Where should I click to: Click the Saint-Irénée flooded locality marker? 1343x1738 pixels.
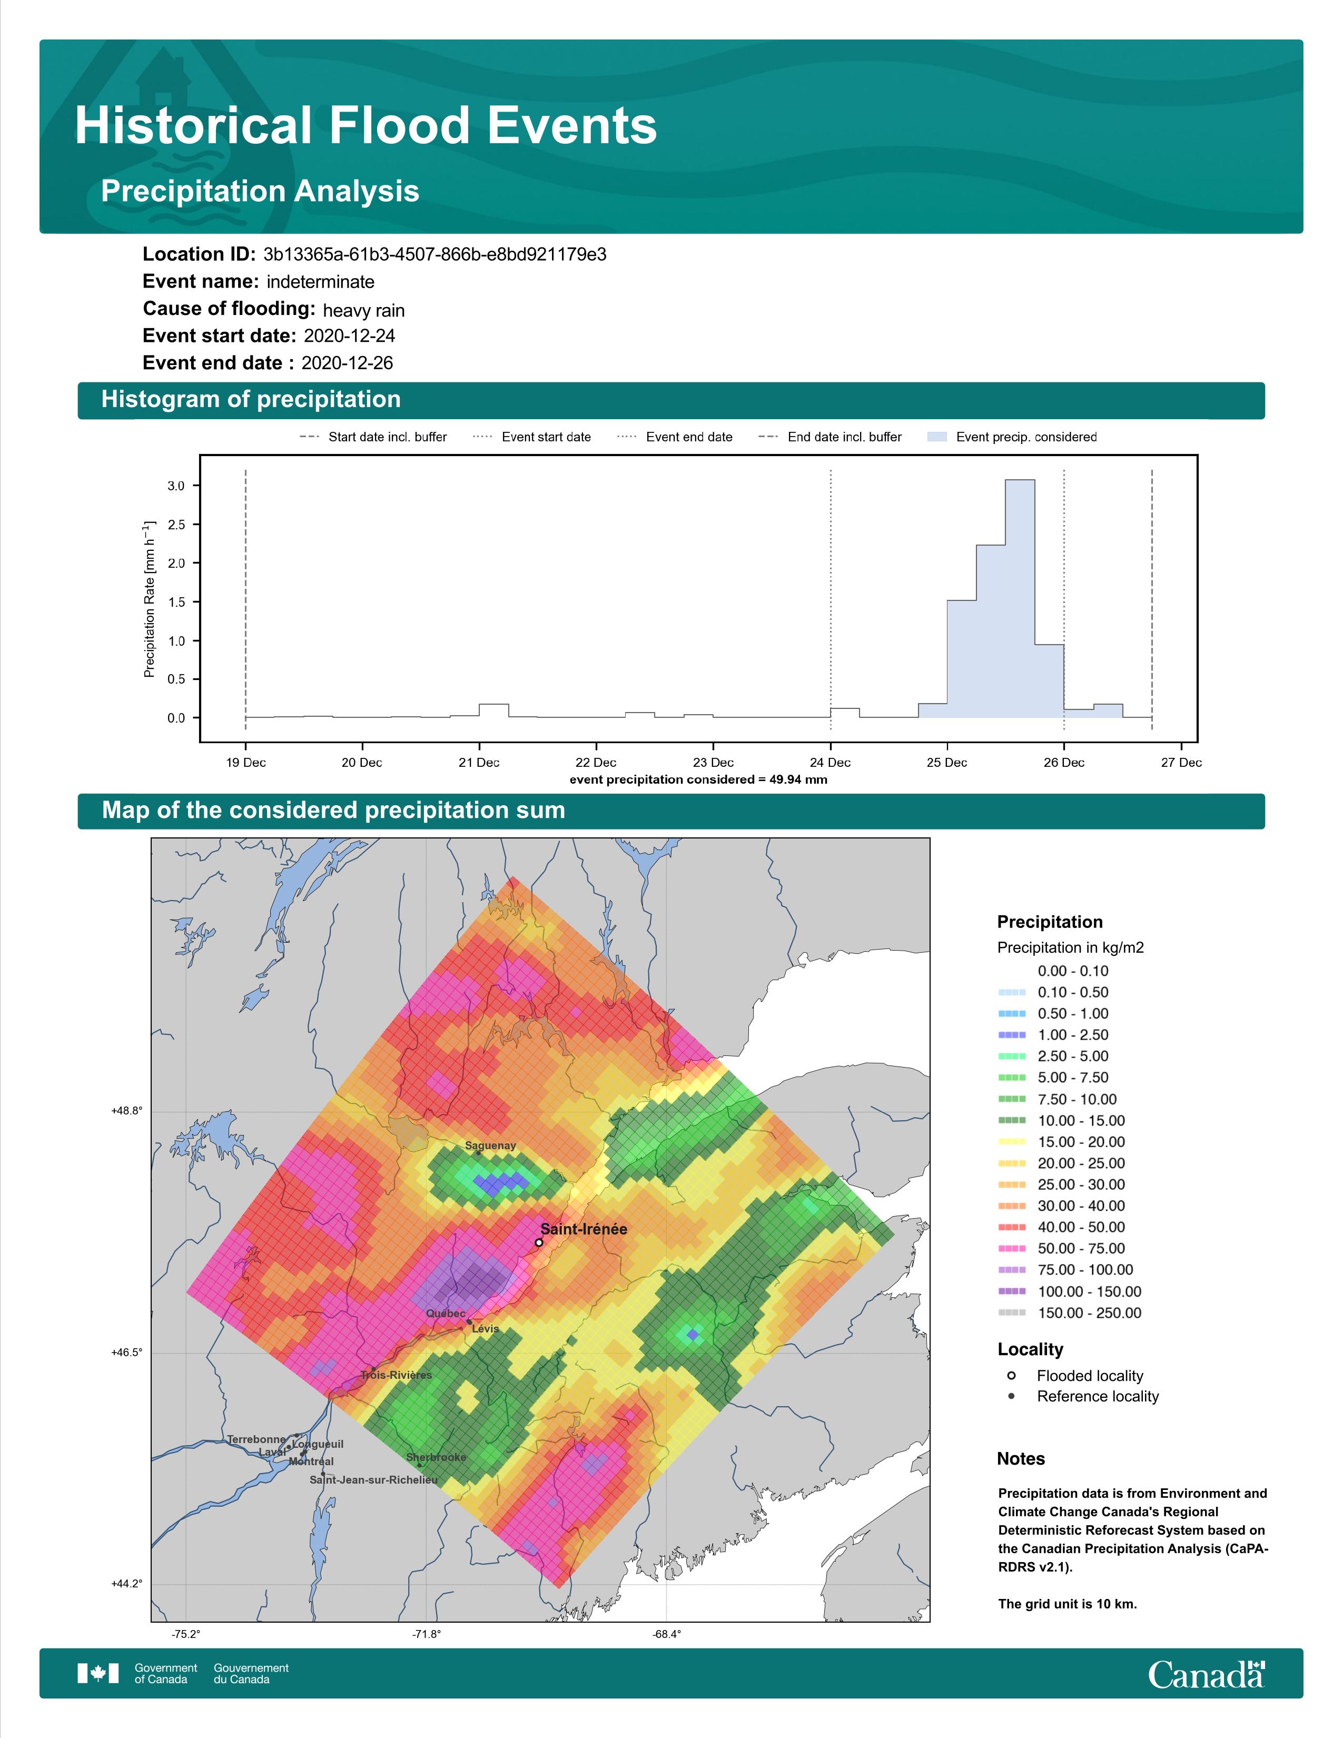(539, 1242)
